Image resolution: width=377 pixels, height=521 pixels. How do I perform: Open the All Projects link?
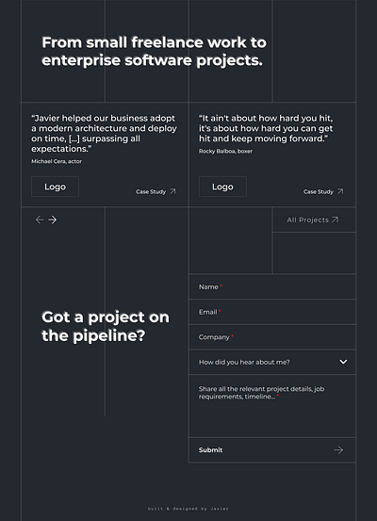tap(314, 220)
